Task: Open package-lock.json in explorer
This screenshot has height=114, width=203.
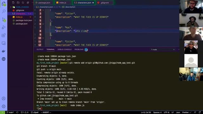Action: coord(24,20)
